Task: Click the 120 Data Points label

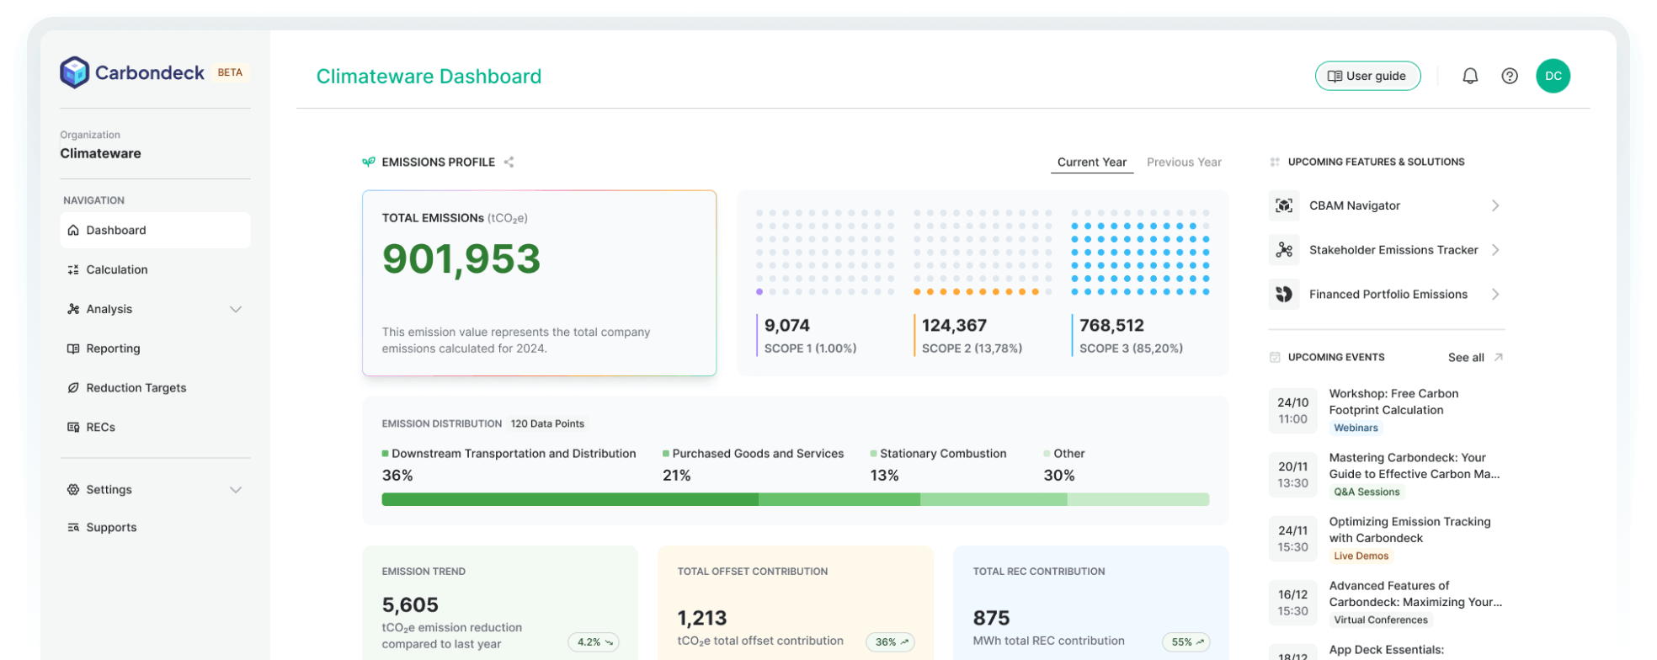Action: point(547,423)
